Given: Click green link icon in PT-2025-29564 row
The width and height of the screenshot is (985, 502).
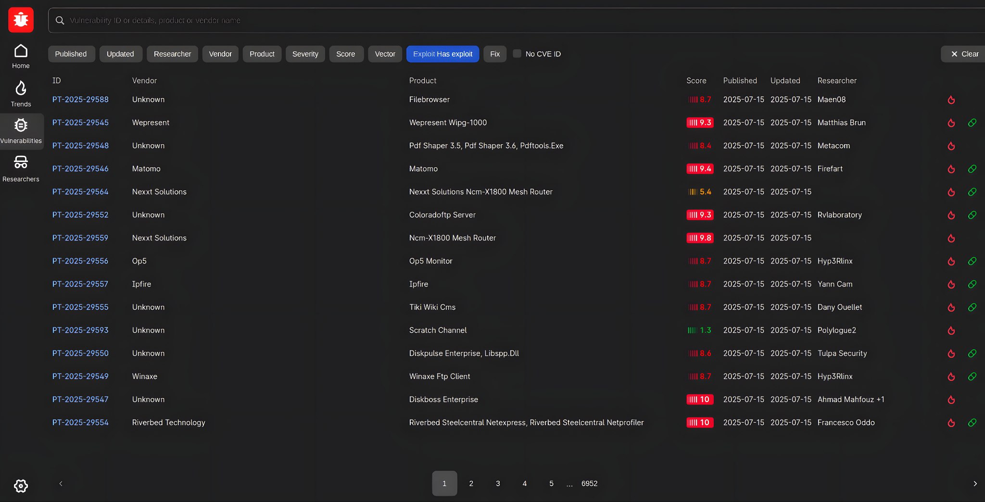Looking at the screenshot, I should click(972, 192).
